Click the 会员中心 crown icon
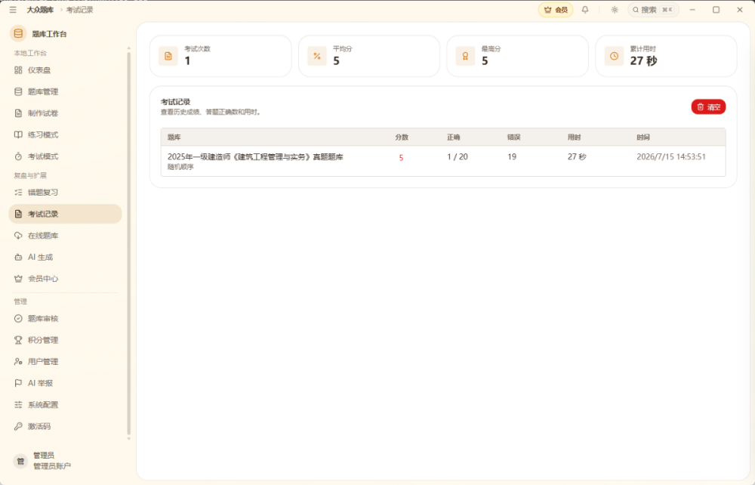Viewport: 755px width, 485px height. (x=18, y=278)
